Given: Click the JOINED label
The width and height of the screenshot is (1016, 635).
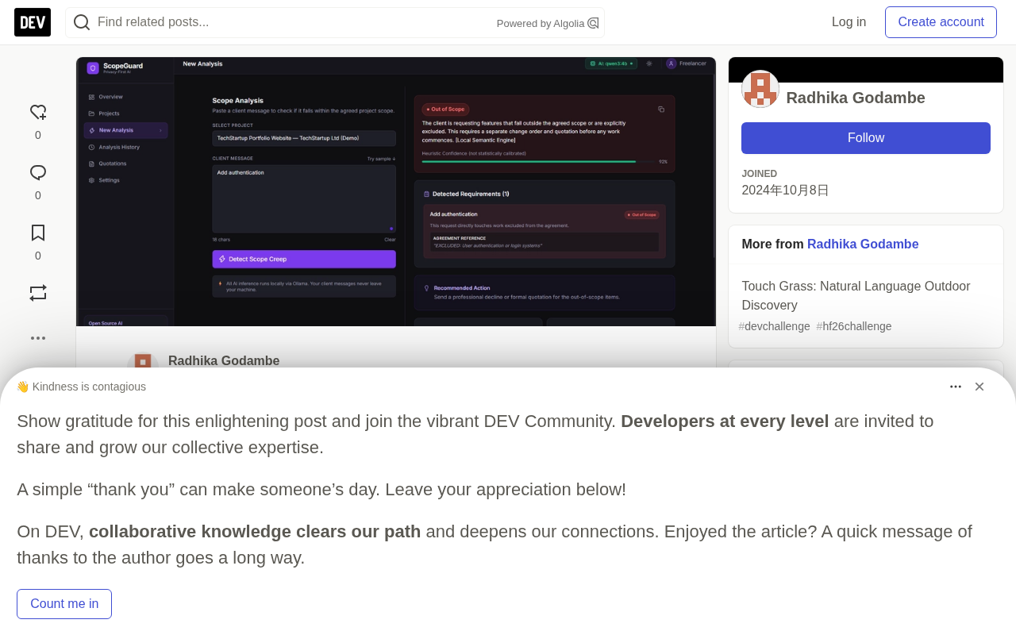Looking at the screenshot, I should [x=760, y=174].
